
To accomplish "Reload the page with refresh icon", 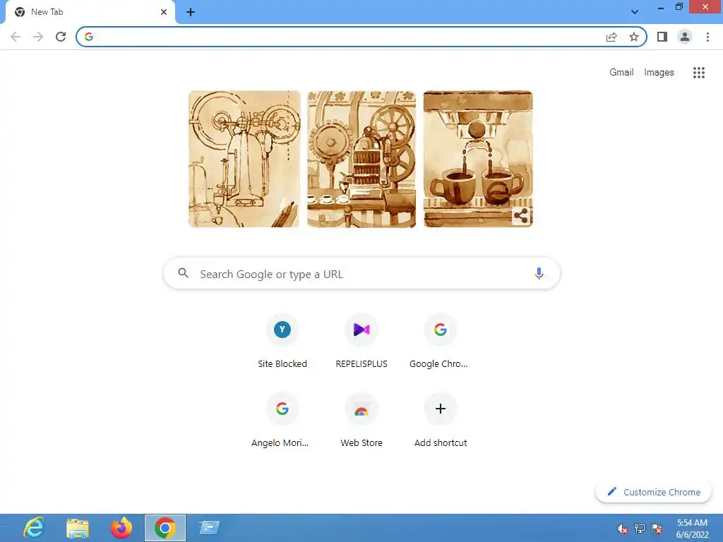I will click(x=61, y=37).
